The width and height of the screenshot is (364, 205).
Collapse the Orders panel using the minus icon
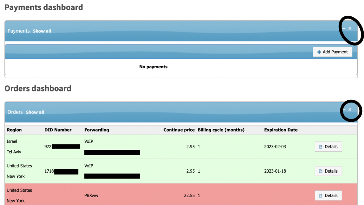point(344,110)
